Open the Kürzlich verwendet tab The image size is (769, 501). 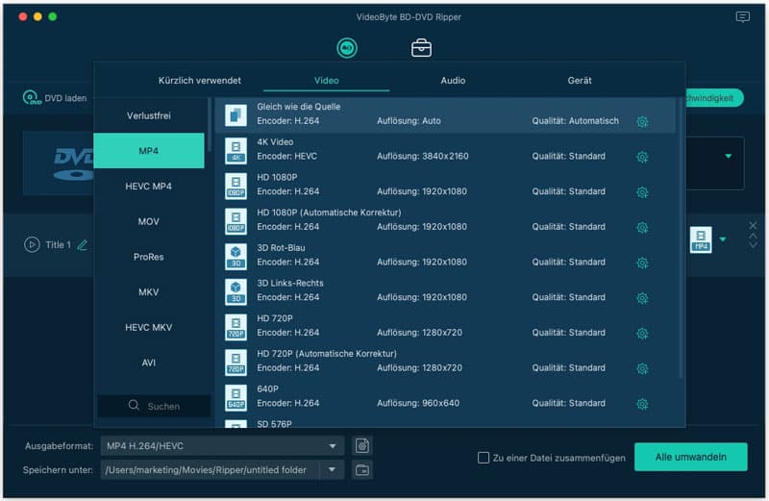click(x=199, y=81)
